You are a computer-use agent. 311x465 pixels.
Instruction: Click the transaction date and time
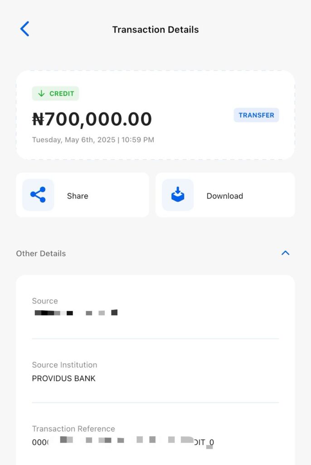click(93, 140)
